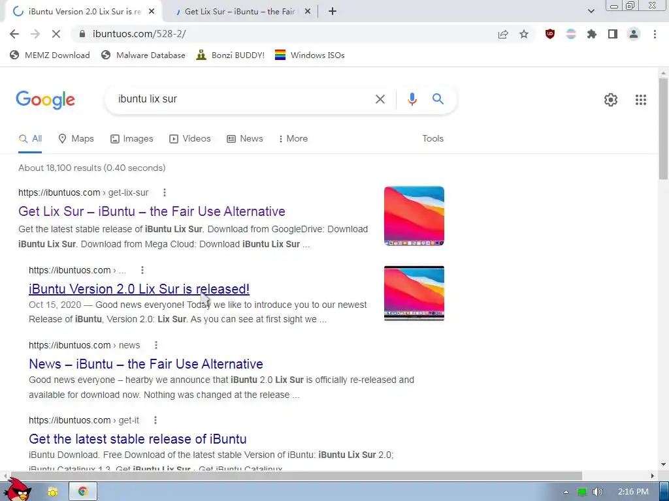Switch to Images results
669x501 pixels.
coord(131,138)
